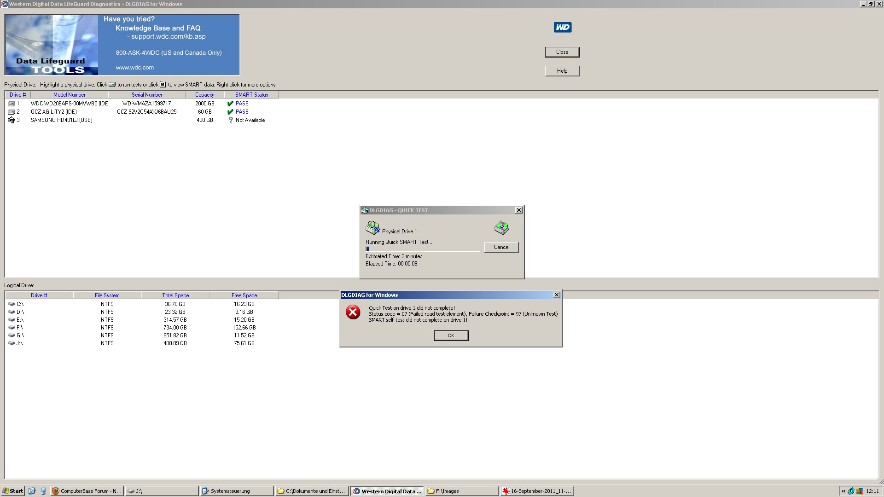Sort logical drives by Total Space
This screenshot has width=884, height=497.
coord(175,295)
